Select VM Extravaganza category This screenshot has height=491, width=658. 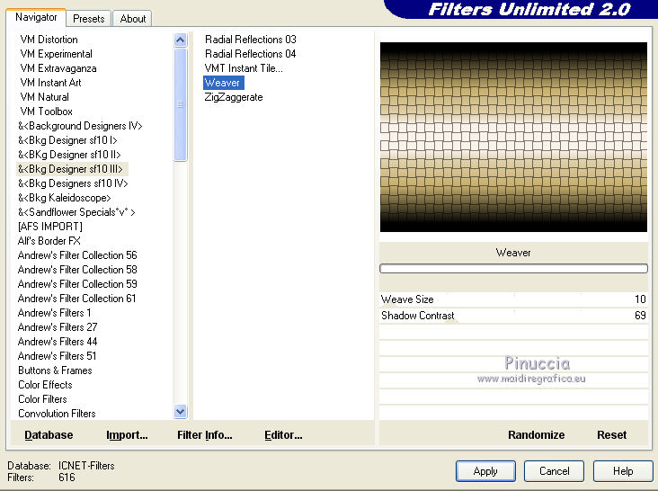[58, 68]
